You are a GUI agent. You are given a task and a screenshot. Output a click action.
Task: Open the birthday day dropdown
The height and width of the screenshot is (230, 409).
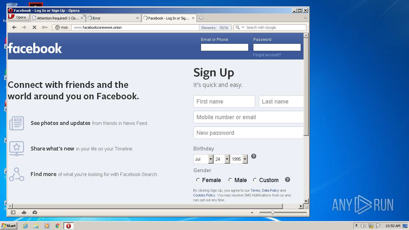pyautogui.click(x=222, y=159)
